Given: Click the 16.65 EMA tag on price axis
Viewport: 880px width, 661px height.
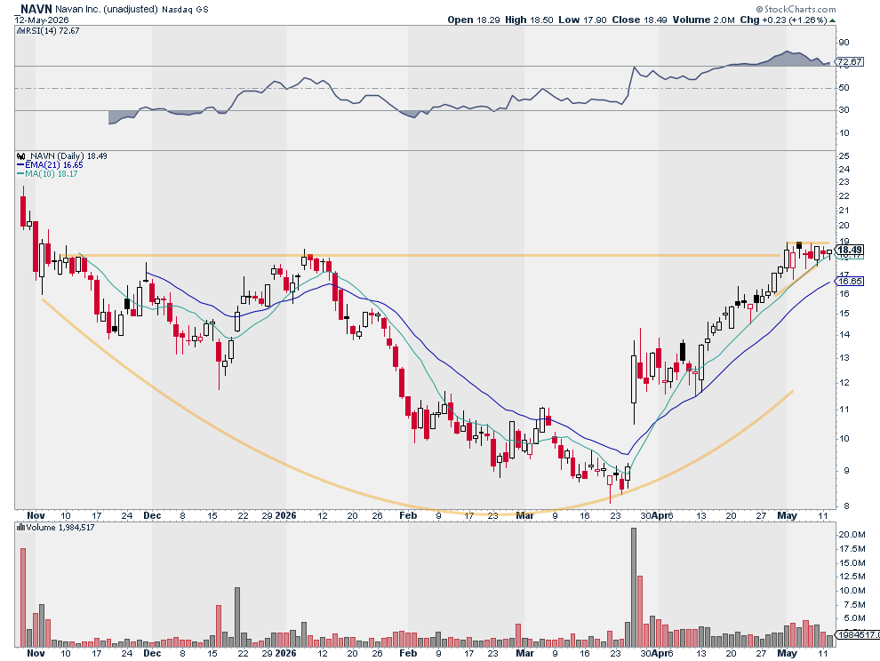Looking at the screenshot, I should coord(849,281).
